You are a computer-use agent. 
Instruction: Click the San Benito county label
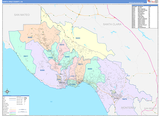coord(150,109)
